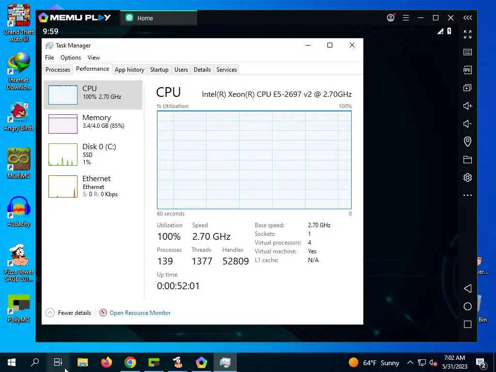Open the Options menu in Task Manager
Screen dimensions: 496x372
pos(71,58)
